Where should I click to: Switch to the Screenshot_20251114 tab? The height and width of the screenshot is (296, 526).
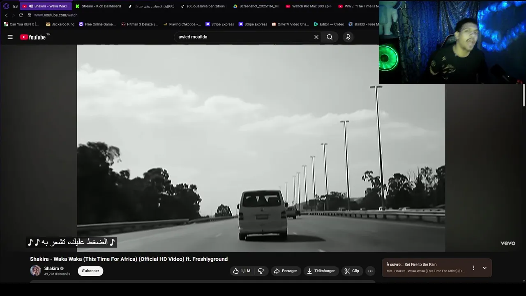[256, 6]
